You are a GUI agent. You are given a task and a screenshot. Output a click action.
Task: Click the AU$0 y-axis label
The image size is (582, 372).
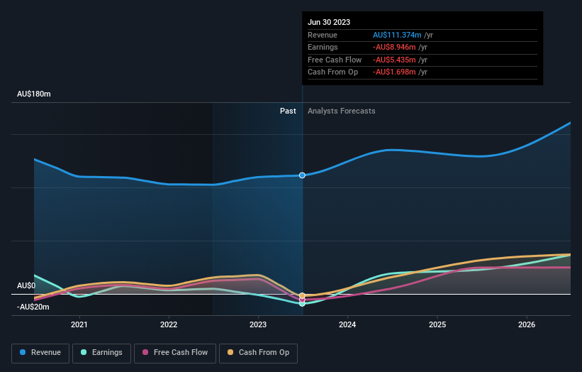26,285
